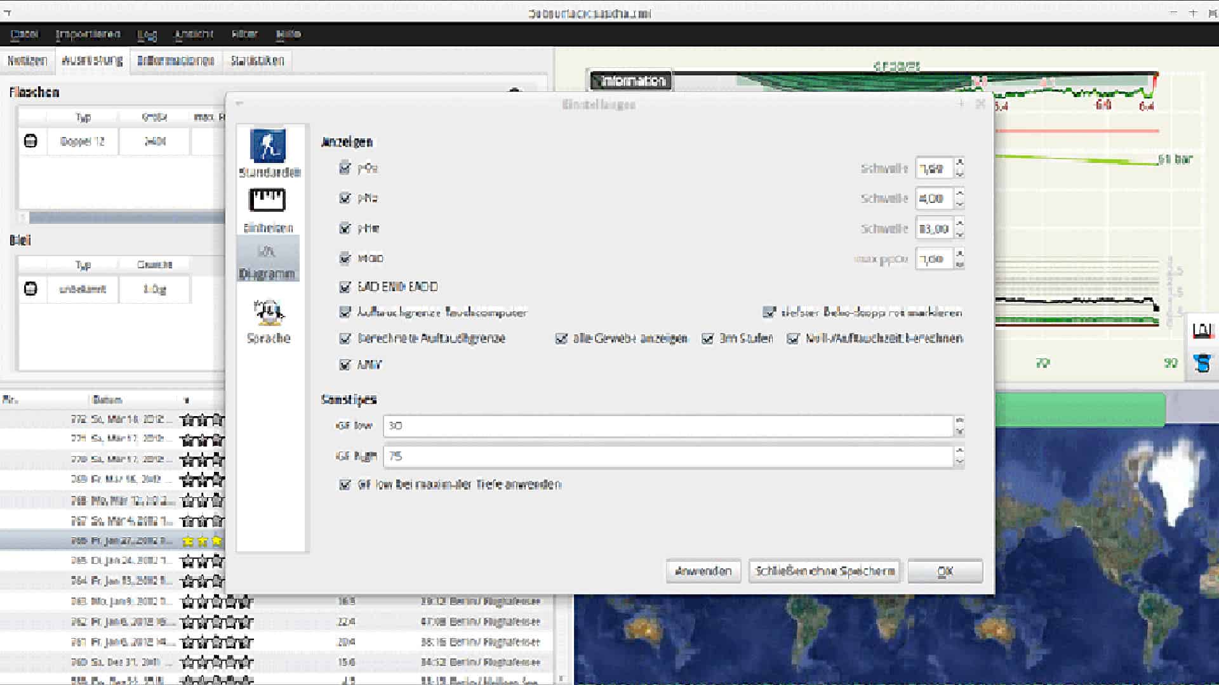The width and height of the screenshot is (1219, 685).
Task: Switch to the Statistiken tab
Action: tap(257, 61)
